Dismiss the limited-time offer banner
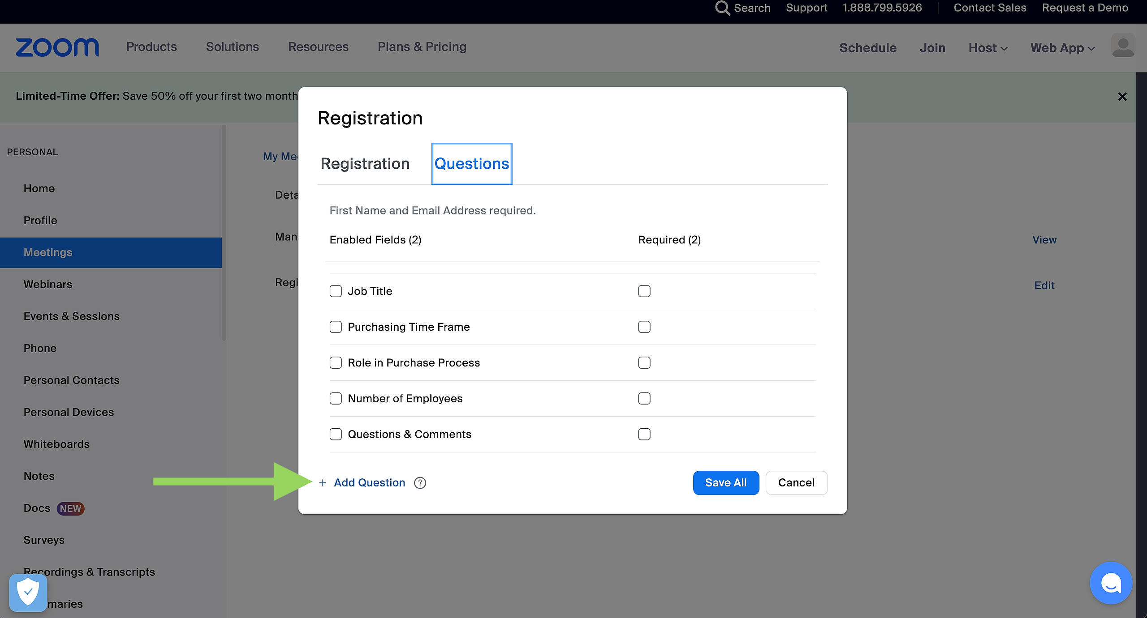Screen dimensions: 1147x618 click(x=1122, y=97)
